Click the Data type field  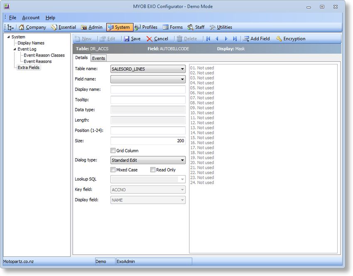148,110
